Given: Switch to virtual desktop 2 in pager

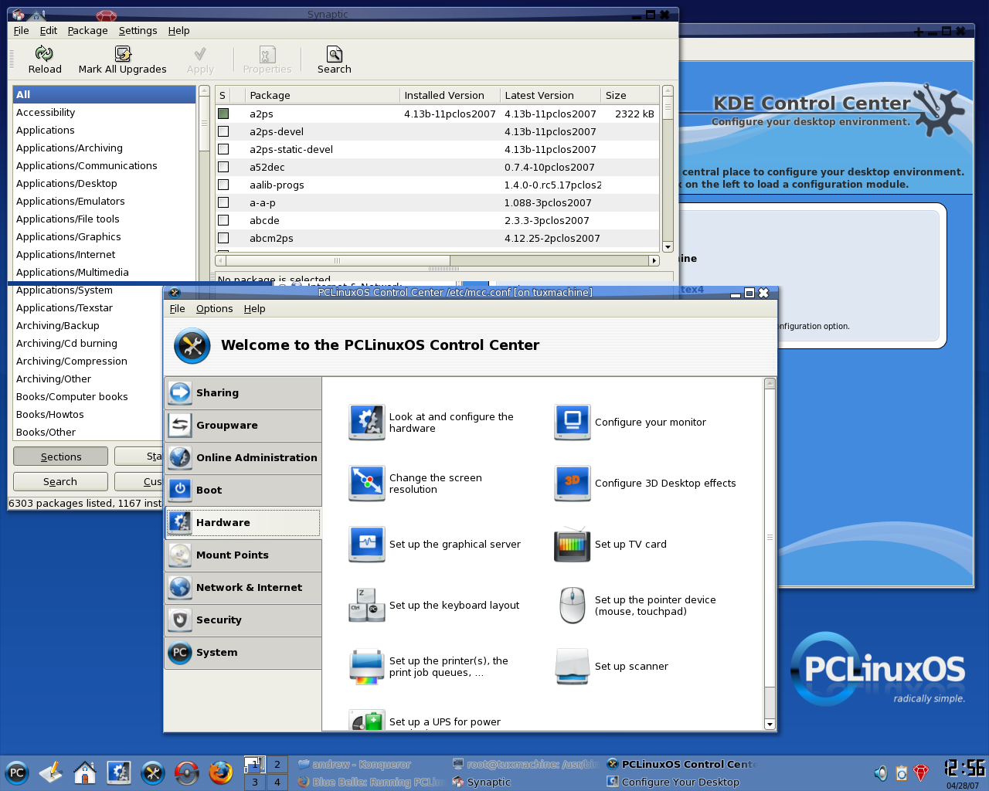Looking at the screenshot, I should [x=277, y=764].
